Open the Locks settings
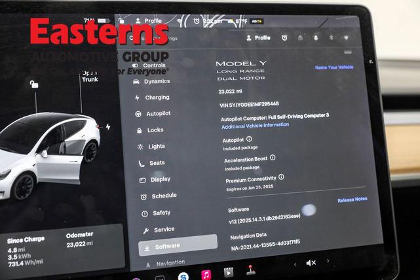This screenshot has width=420, height=280. (150, 130)
